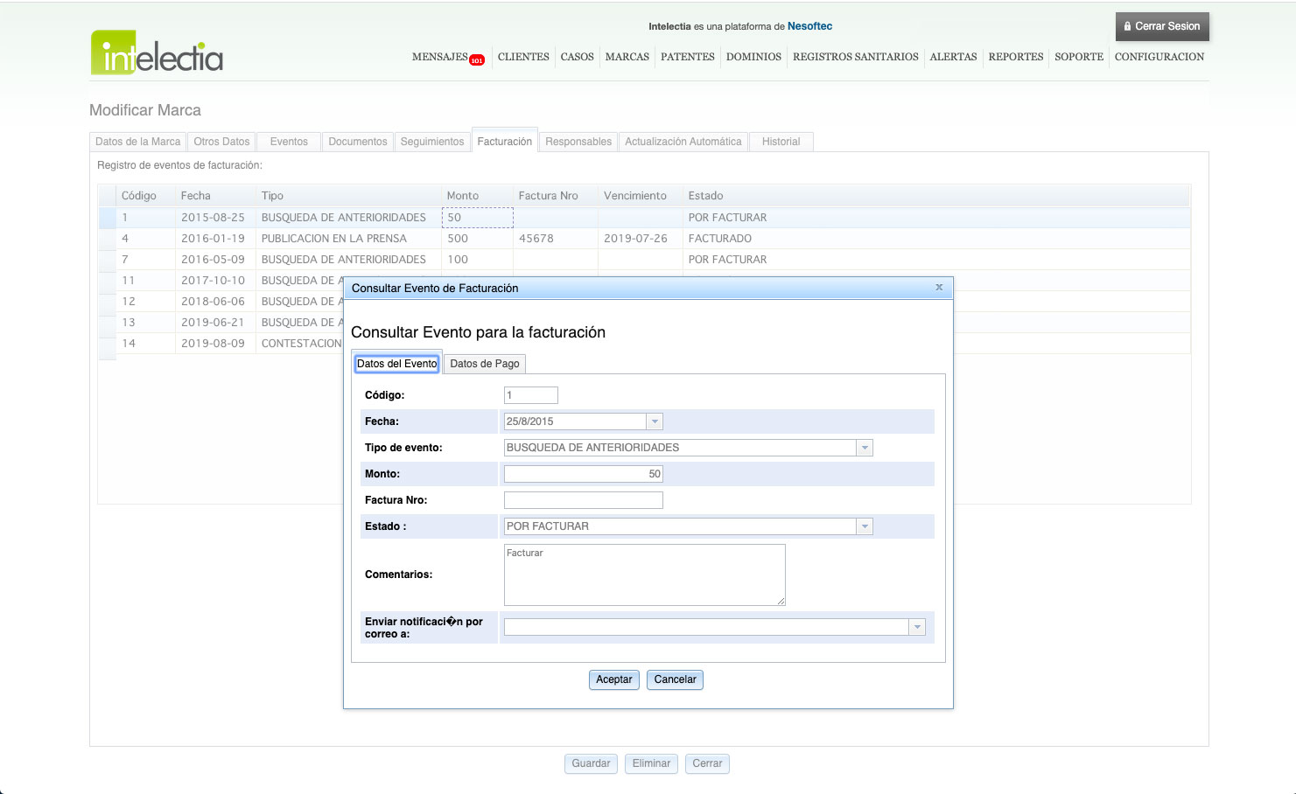1296x794 pixels.
Task: Click into the Factura Nro field
Action: pyautogui.click(x=583, y=500)
